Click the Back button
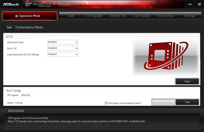The image size is (204, 132). click(x=9, y=28)
